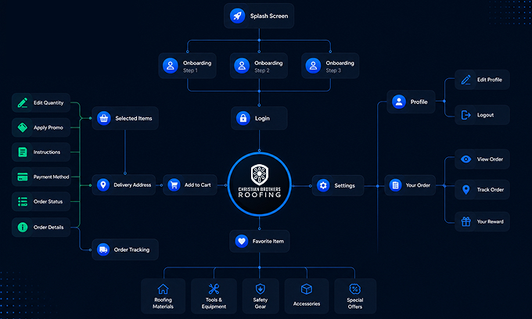Click the Instructions text

coord(47,152)
